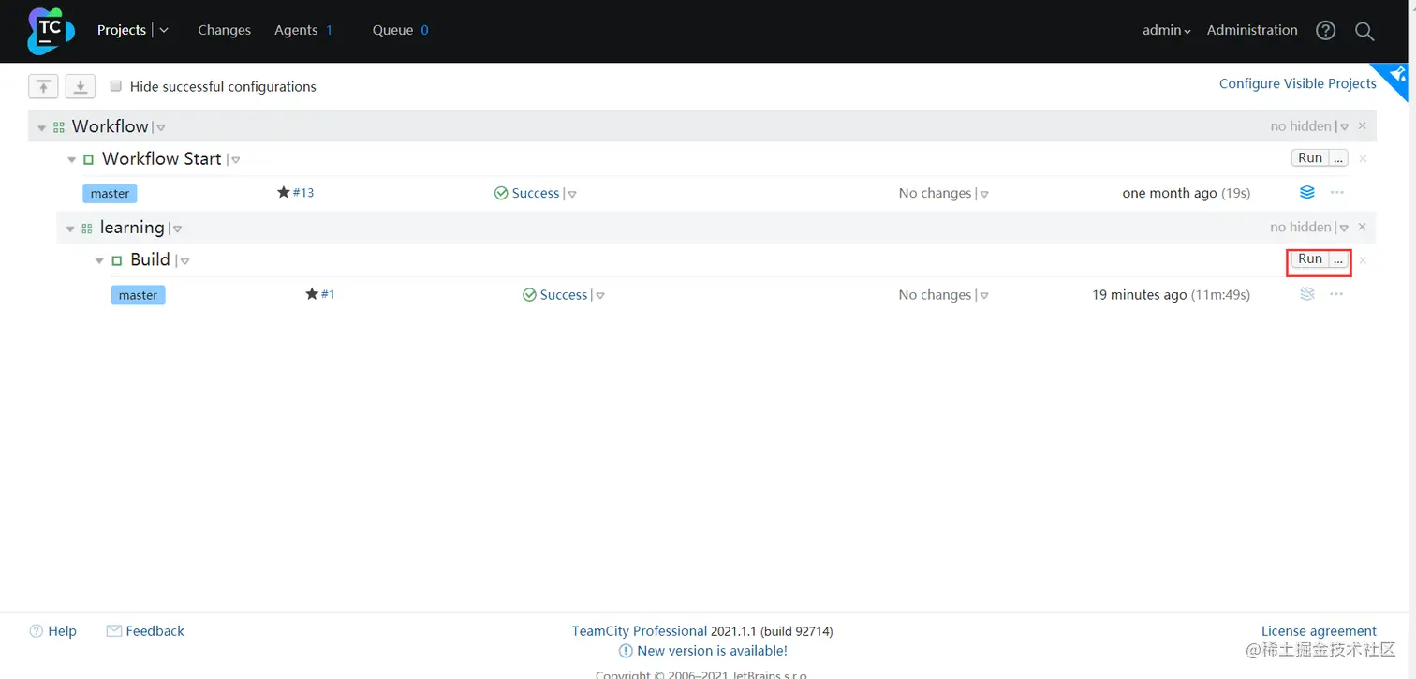Hide Workflow Start configuration with its X

pyautogui.click(x=1363, y=158)
